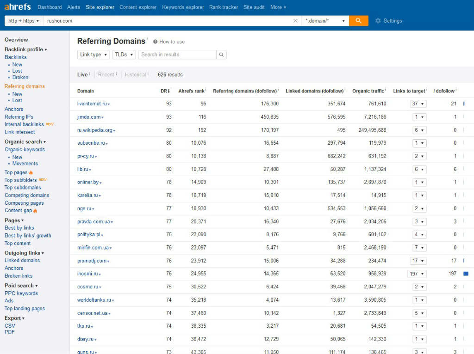The height and width of the screenshot is (354, 474).
Task: Click the Search in results input field
Action: 177,55
